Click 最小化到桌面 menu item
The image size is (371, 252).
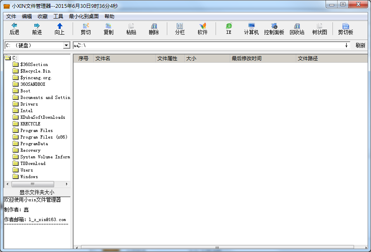pos(84,16)
